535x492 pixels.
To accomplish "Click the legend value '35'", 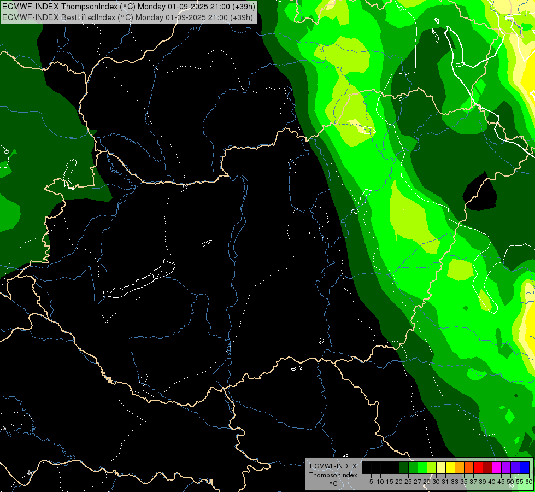I will [464, 482].
